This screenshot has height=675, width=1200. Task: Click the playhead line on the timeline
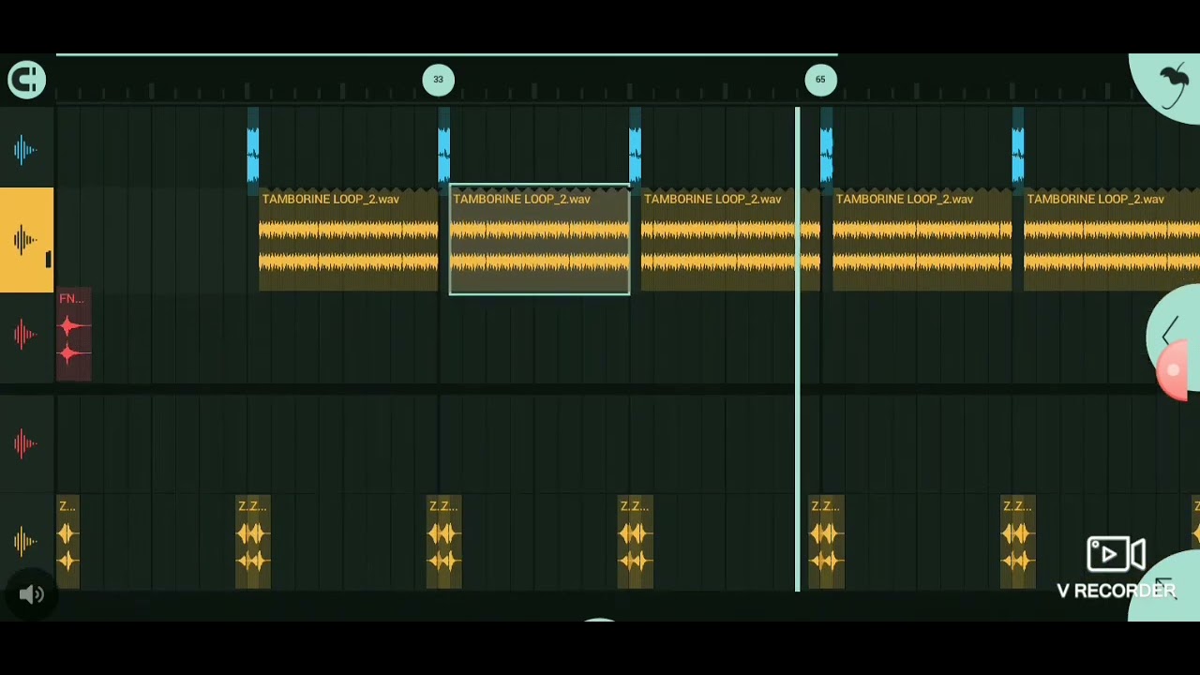798,349
